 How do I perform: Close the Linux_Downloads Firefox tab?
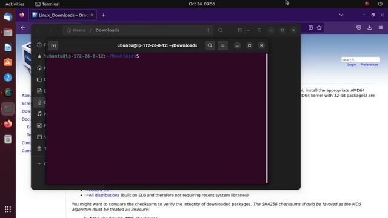92,15
